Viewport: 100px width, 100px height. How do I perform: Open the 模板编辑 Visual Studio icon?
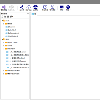click(x=4, y=7)
